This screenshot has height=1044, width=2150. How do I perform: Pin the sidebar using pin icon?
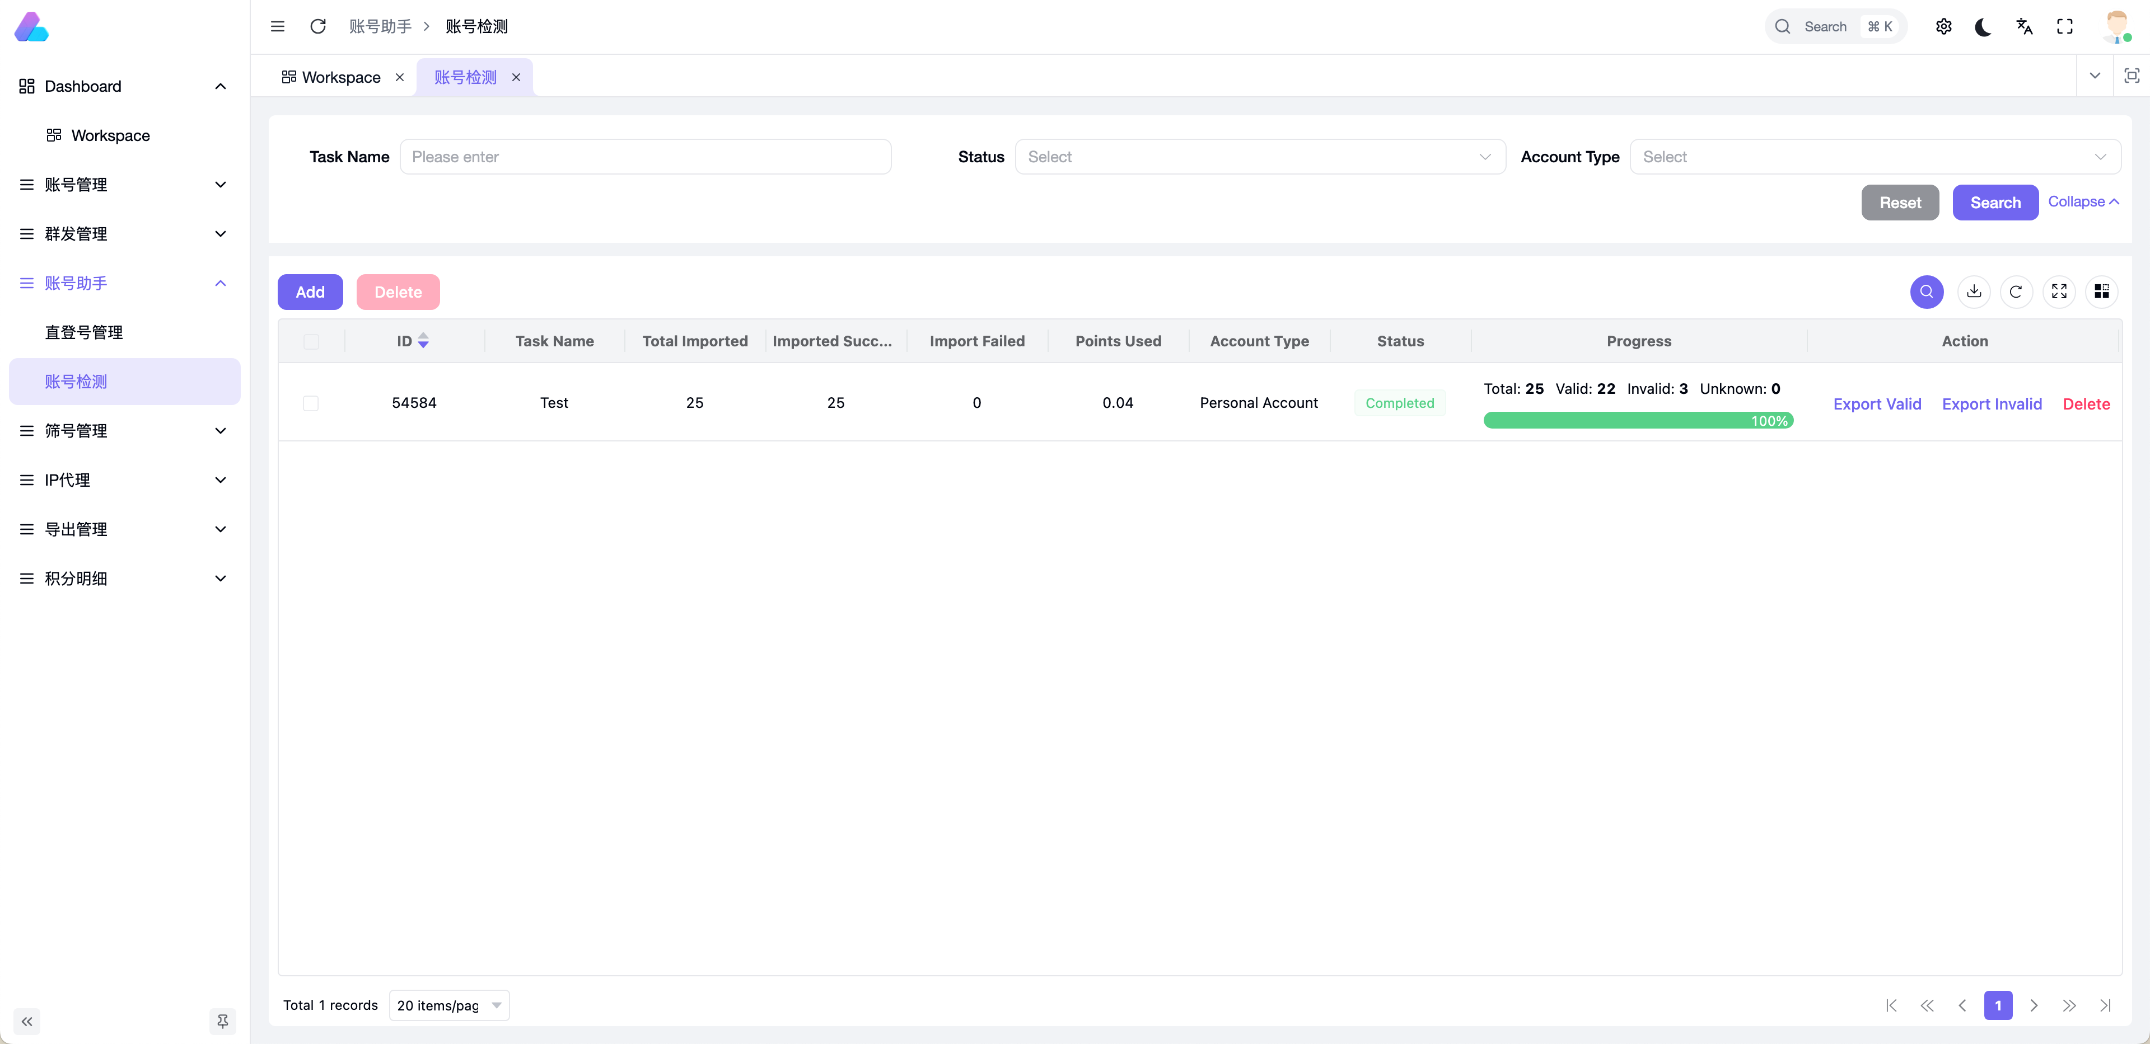coord(222,1021)
